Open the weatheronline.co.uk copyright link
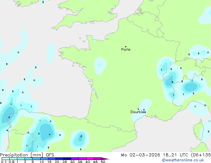211x163 pixels. click(x=183, y=160)
